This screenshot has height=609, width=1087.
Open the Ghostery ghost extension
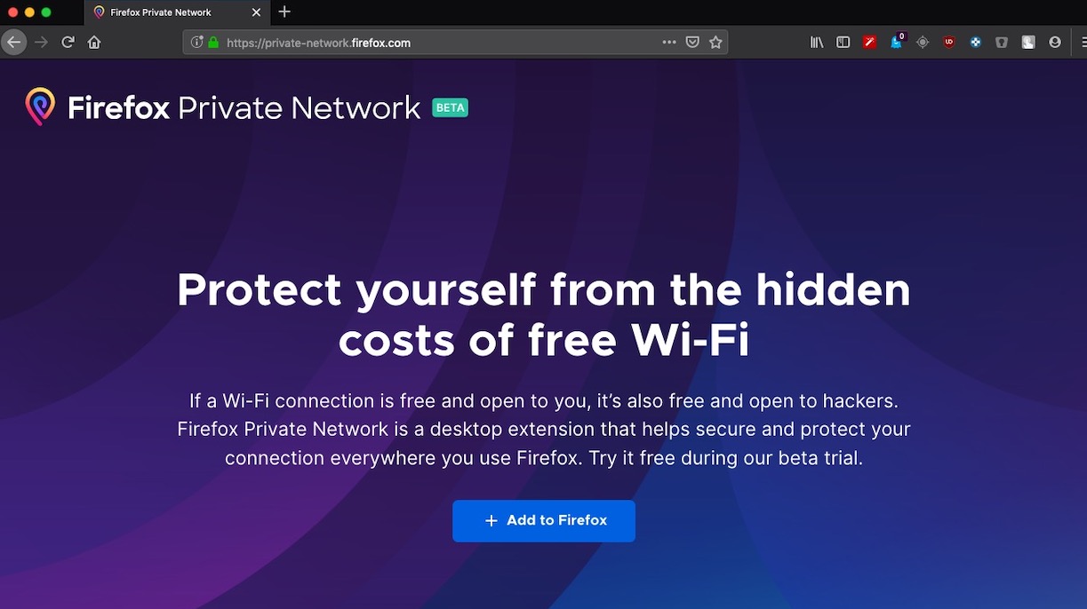tap(896, 43)
